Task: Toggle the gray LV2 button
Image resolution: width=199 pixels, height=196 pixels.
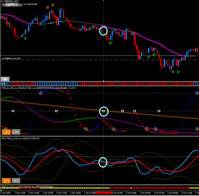Action: [16, 132]
